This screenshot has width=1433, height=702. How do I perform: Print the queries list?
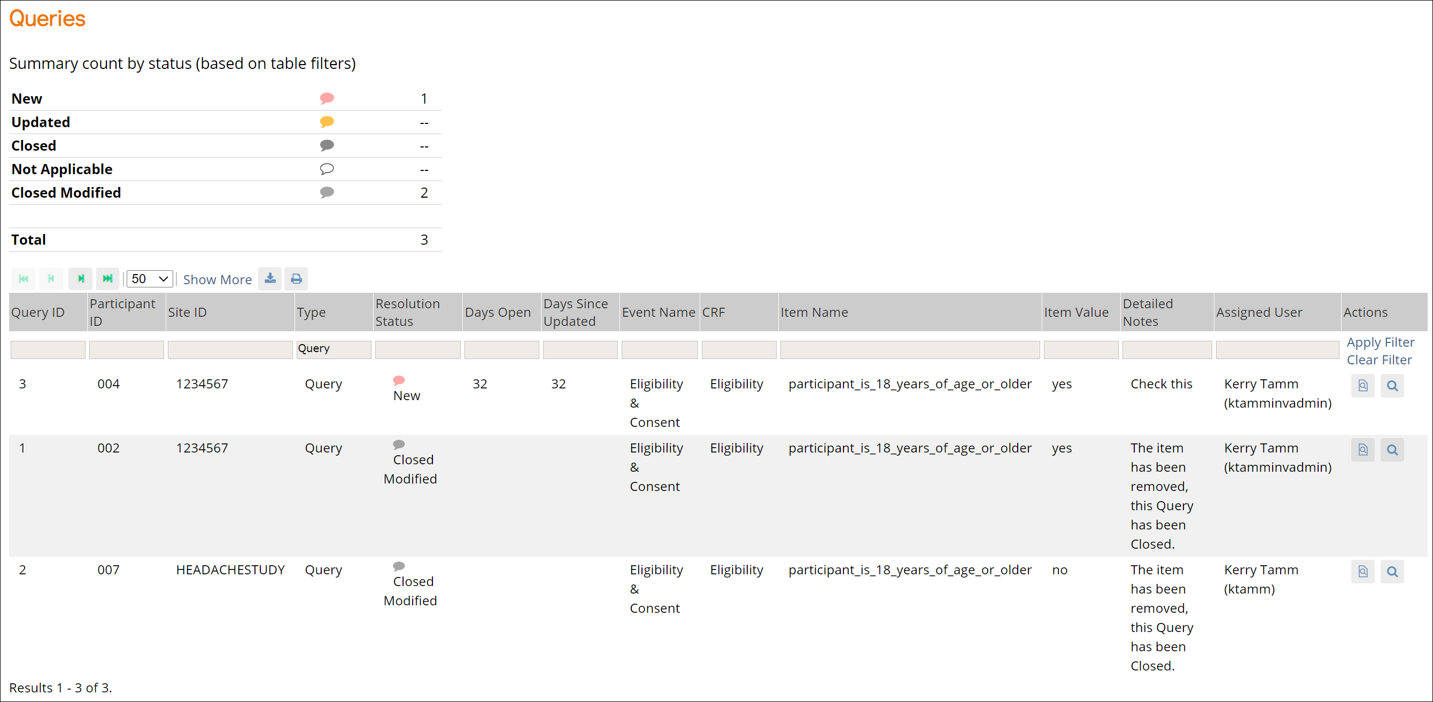[x=296, y=278]
